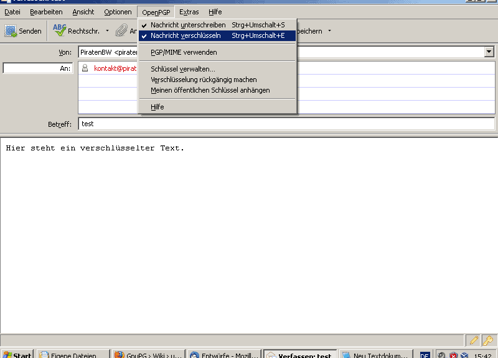
Task: Open the Optionen menu
Action: pyautogui.click(x=118, y=12)
